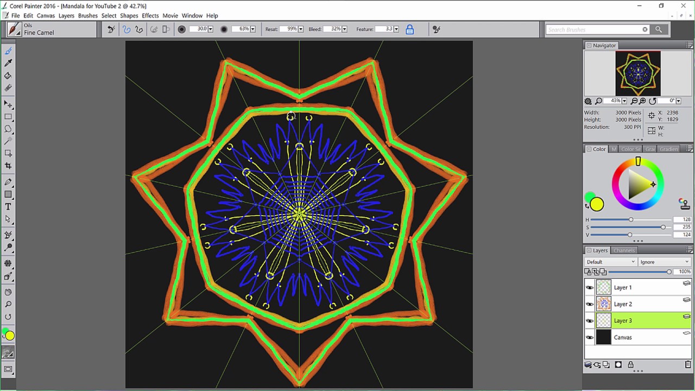The width and height of the screenshot is (695, 391).
Task: Select the Rectangular Shape tool
Action: [8, 194]
